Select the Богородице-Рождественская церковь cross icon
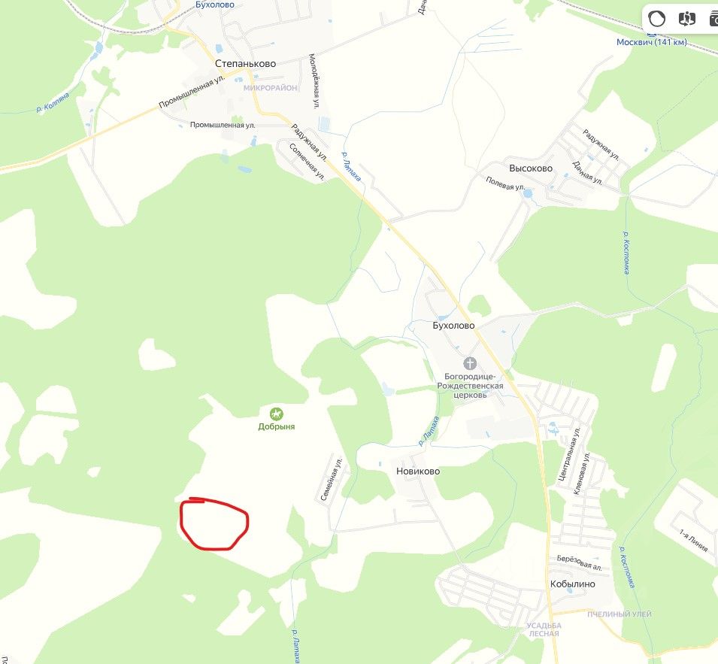The height and width of the screenshot is (664, 718). point(470,364)
